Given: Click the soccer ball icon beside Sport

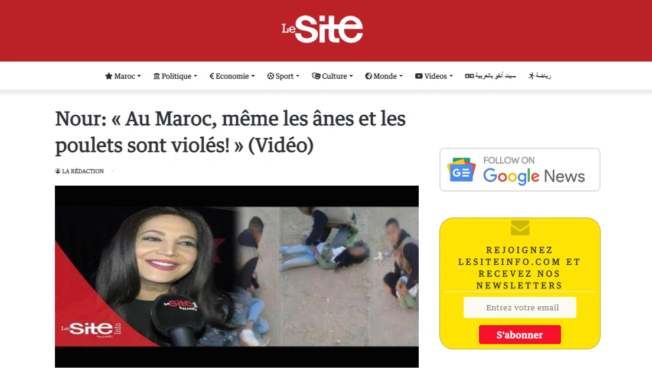Looking at the screenshot, I should (x=270, y=76).
